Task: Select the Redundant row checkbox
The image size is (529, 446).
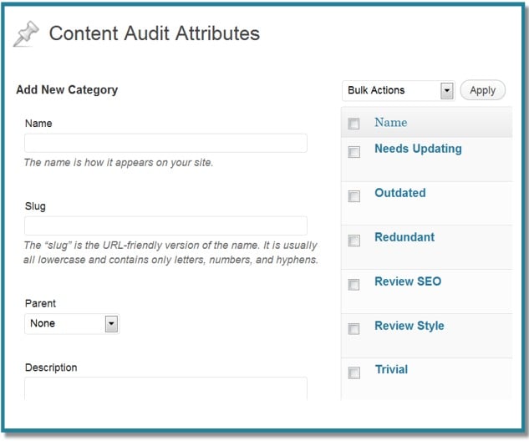Action: 354,241
